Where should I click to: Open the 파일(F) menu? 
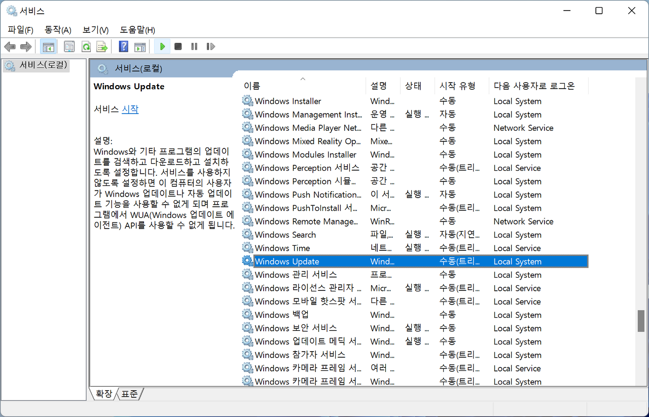(20, 30)
